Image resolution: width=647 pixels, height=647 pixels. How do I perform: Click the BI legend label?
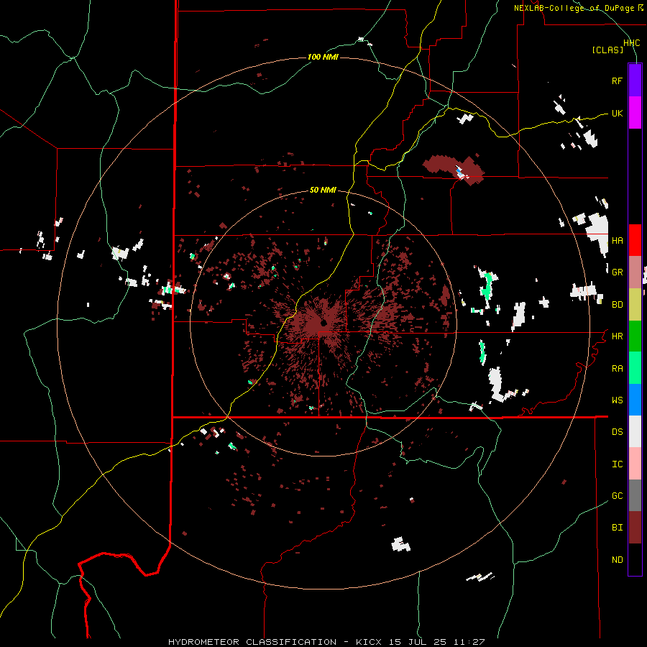pos(617,528)
